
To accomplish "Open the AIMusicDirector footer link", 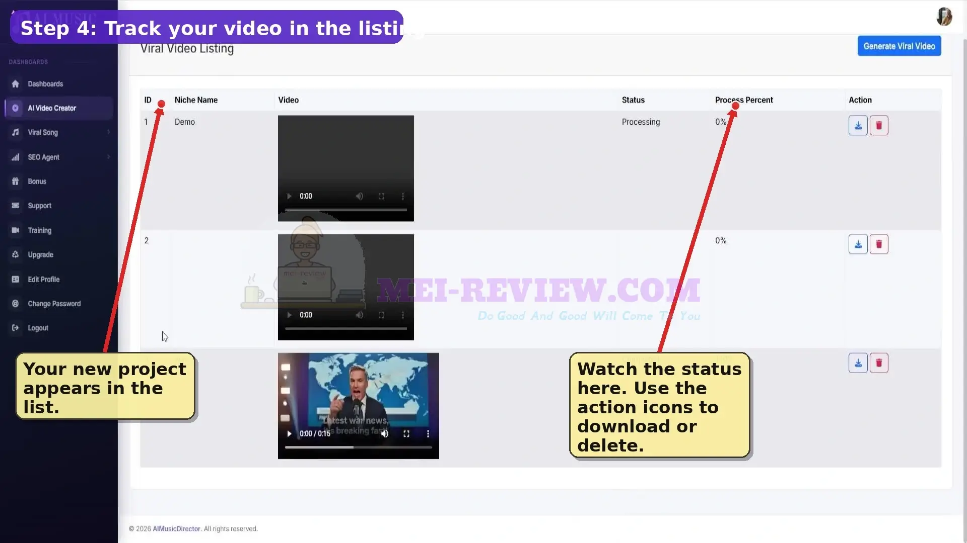I will (x=176, y=528).
